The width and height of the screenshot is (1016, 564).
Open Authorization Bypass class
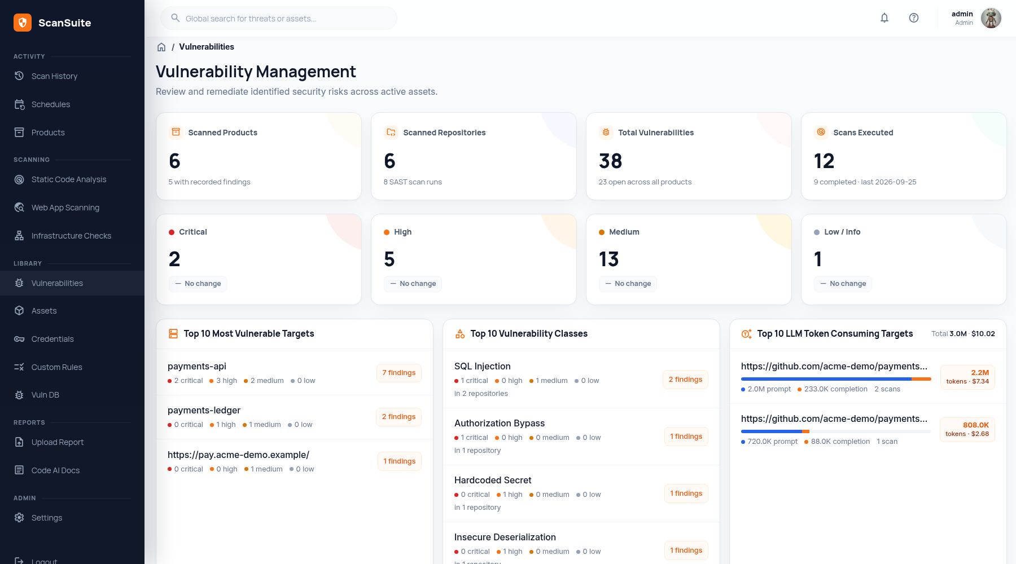tap(500, 423)
